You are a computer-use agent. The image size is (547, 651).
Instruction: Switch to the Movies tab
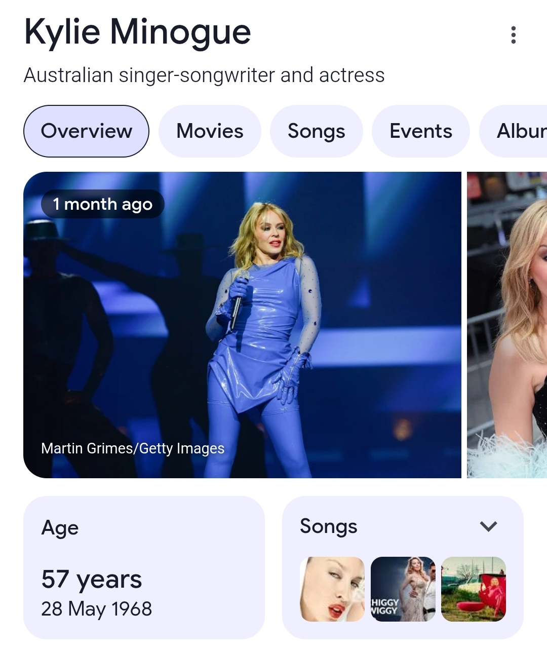point(210,131)
